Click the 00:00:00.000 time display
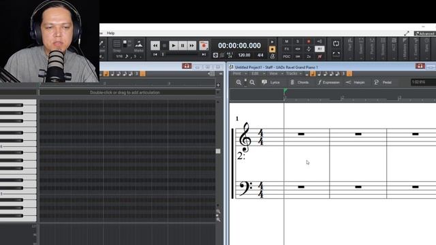The height and width of the screenshot is (245, 436). (x=239, y=46)
